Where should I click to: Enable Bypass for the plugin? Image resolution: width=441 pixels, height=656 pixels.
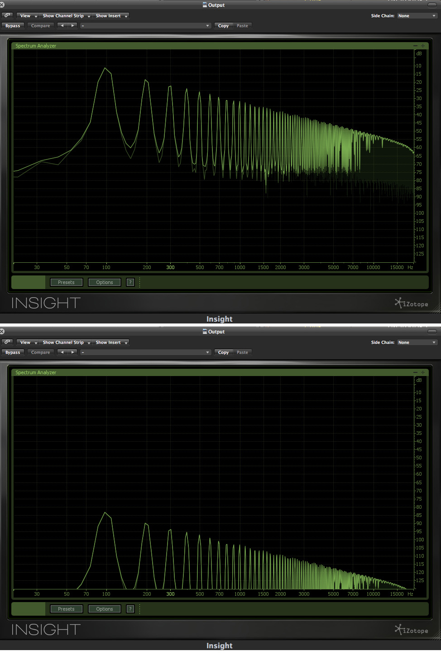[x=13, y=25]
